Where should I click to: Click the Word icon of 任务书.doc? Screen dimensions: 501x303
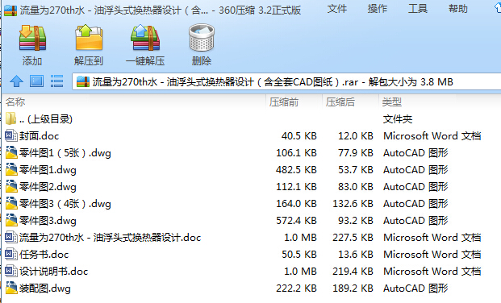[10, 254]
